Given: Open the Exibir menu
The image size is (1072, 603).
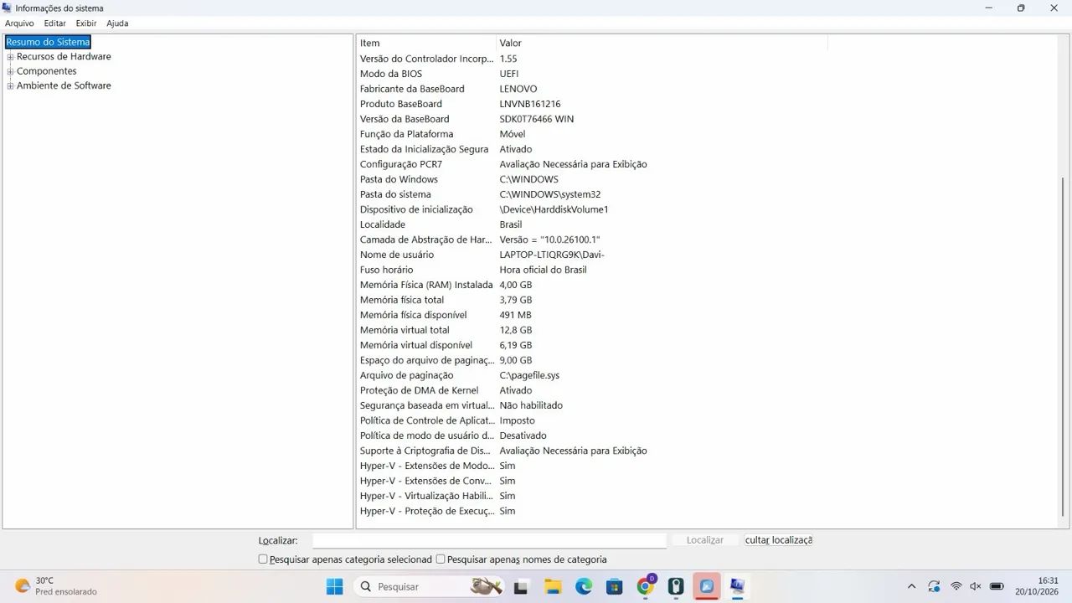Looking at the screenshot, I should tap(86, 23).
